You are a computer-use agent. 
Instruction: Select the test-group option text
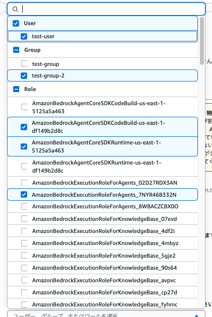tap(46, 64)
